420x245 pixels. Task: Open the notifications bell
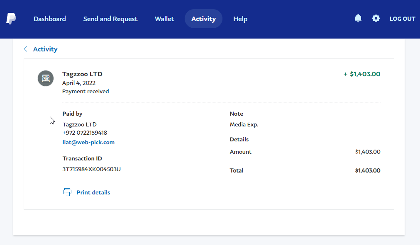(358, 18)
